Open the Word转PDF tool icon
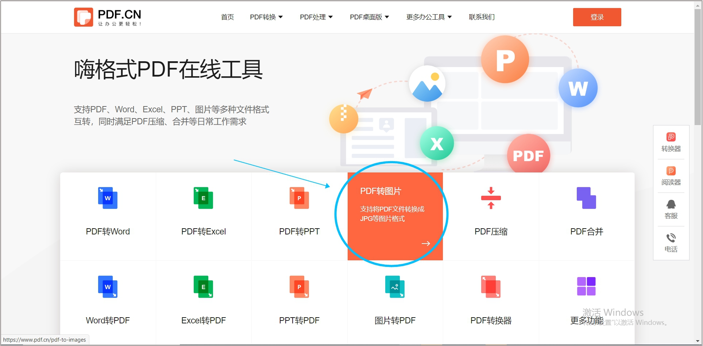703x346 pixels. tap(108, 287)
